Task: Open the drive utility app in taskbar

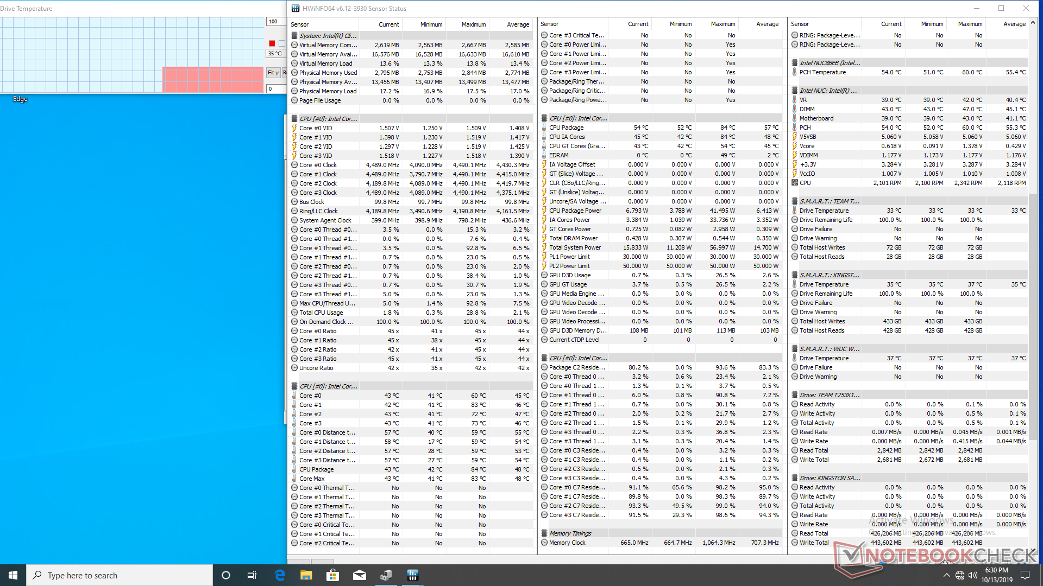Action: (386, 575)
